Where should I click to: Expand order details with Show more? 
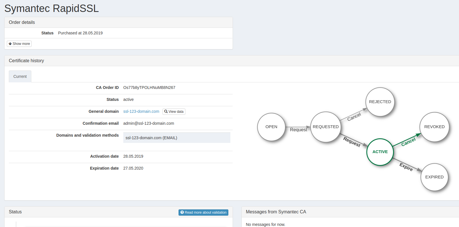point(19,44)
